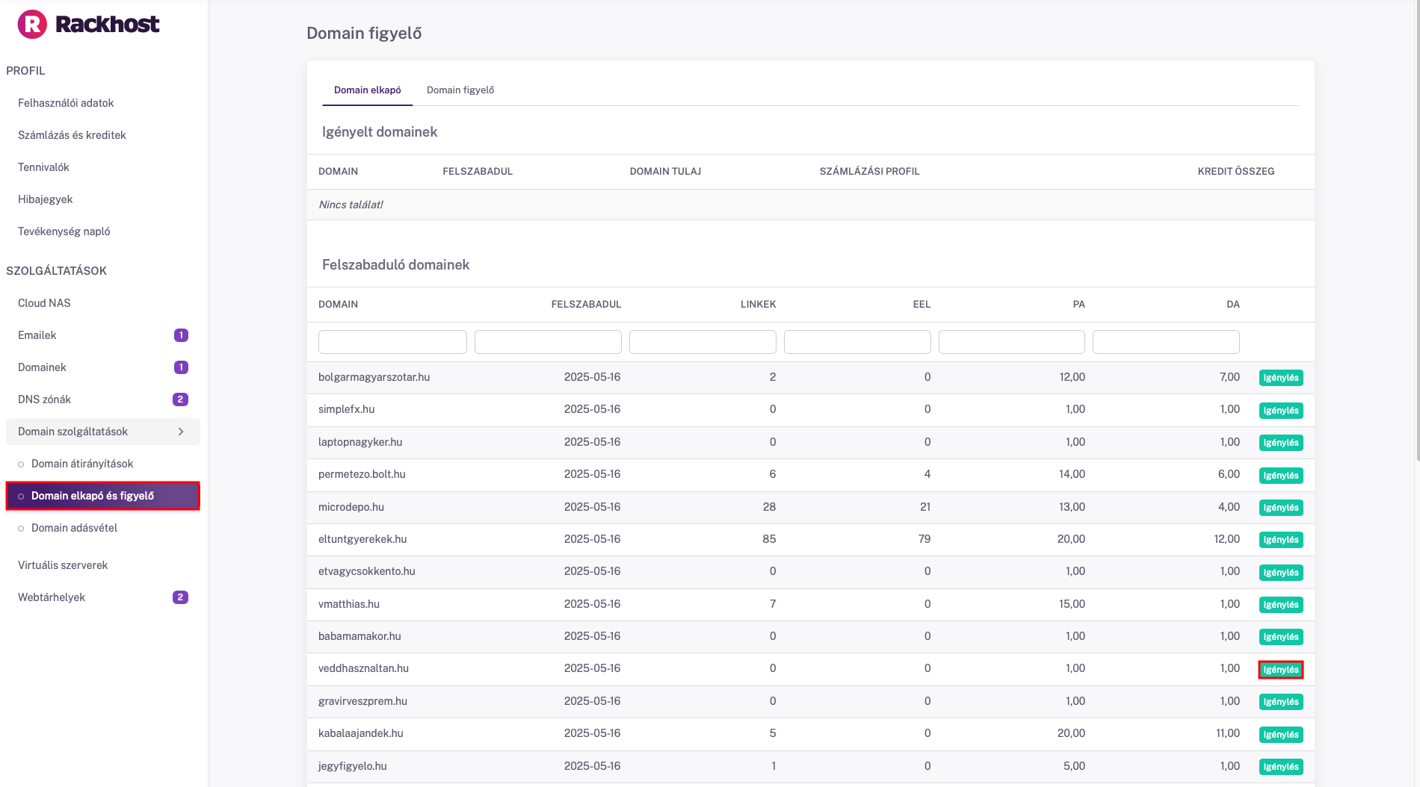Click the Domainek count badge

pos(181,367)
